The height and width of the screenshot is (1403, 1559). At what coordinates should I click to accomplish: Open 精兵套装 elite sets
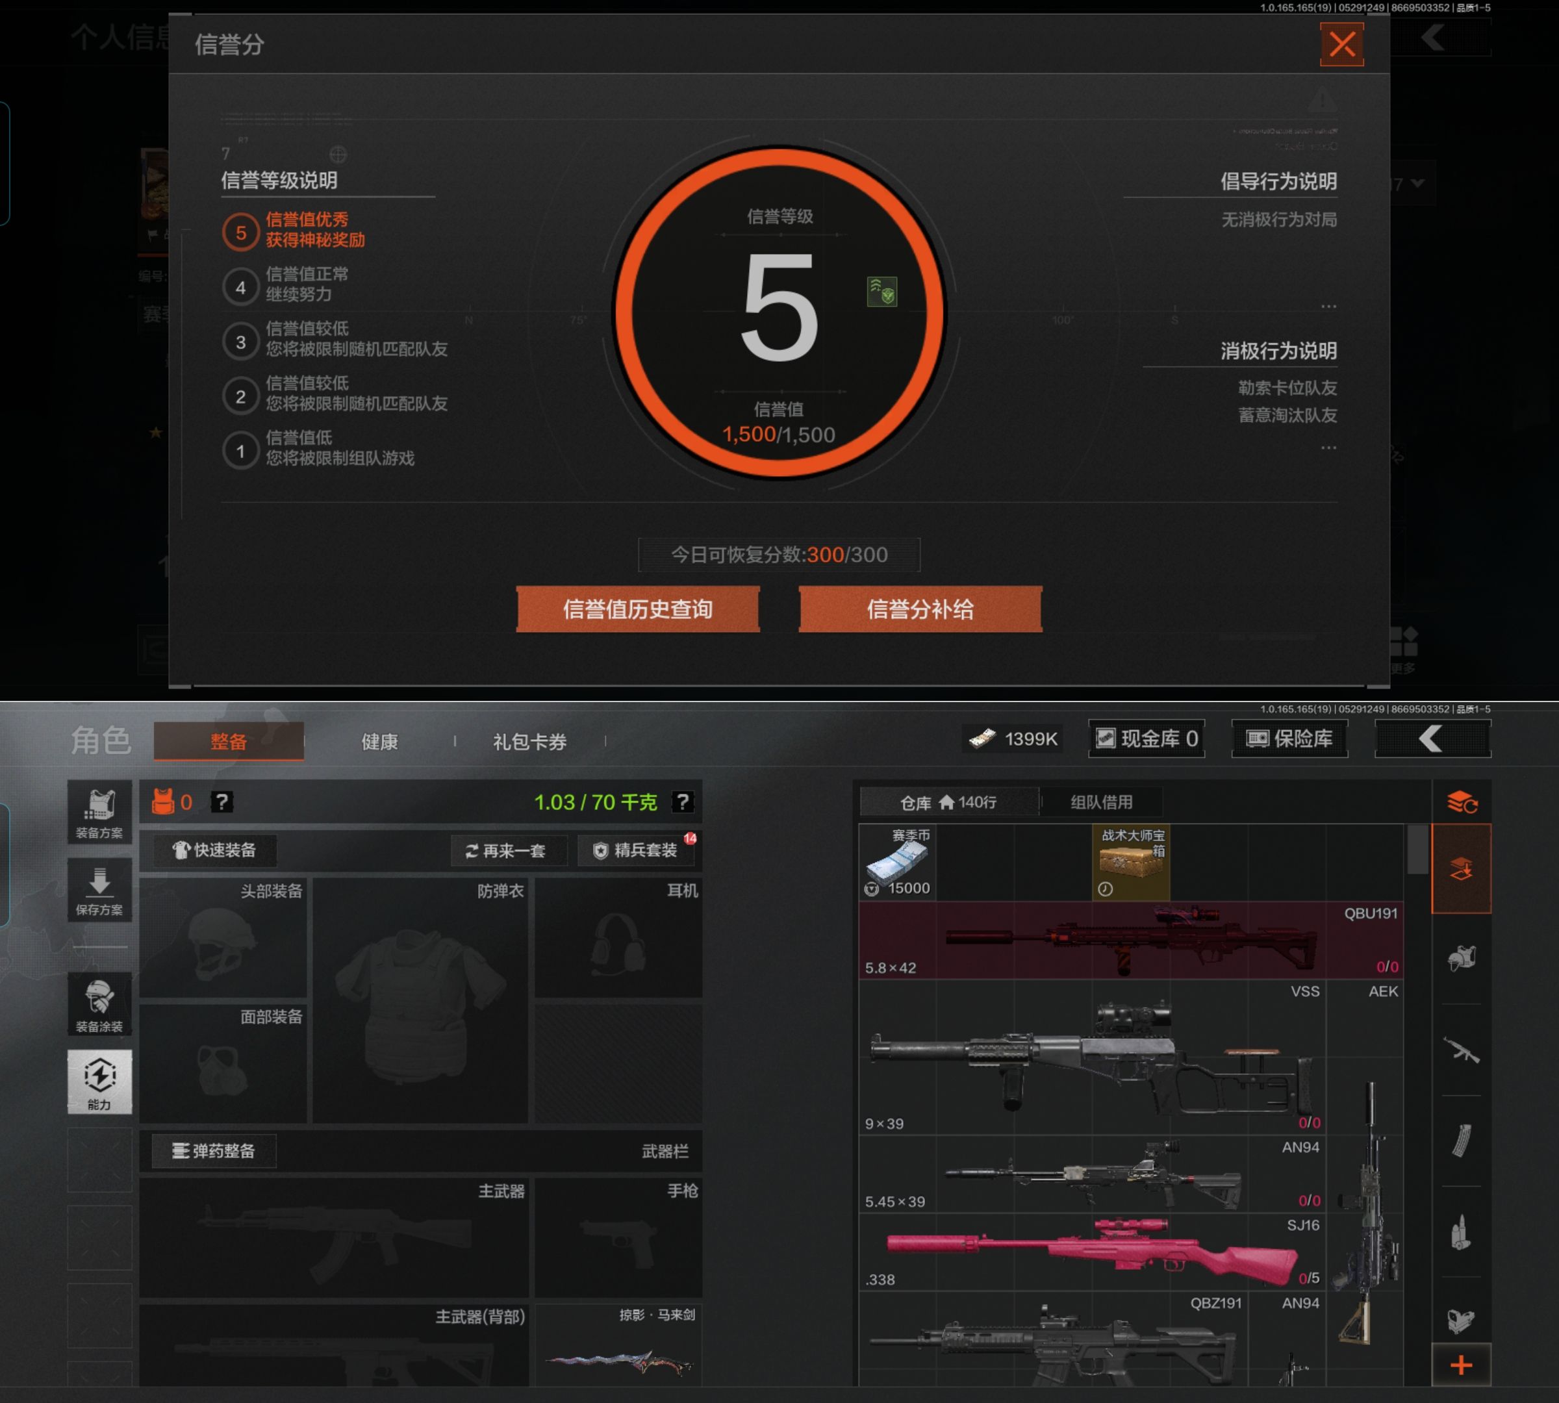(637, 850)
